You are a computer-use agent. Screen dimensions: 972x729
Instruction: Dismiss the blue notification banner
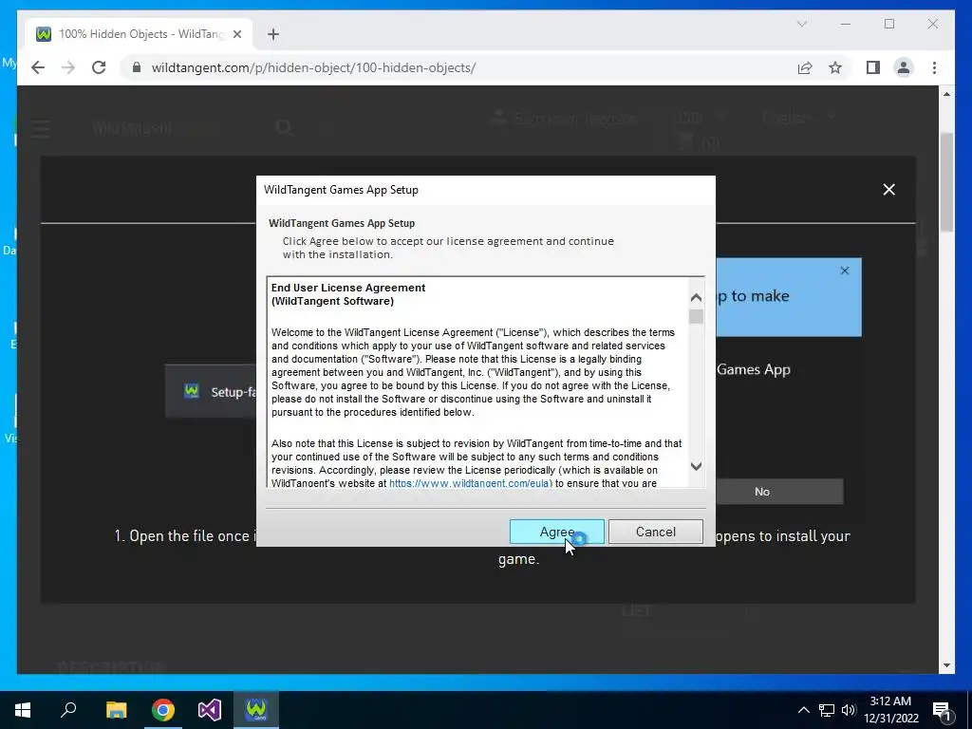[844, 271]
